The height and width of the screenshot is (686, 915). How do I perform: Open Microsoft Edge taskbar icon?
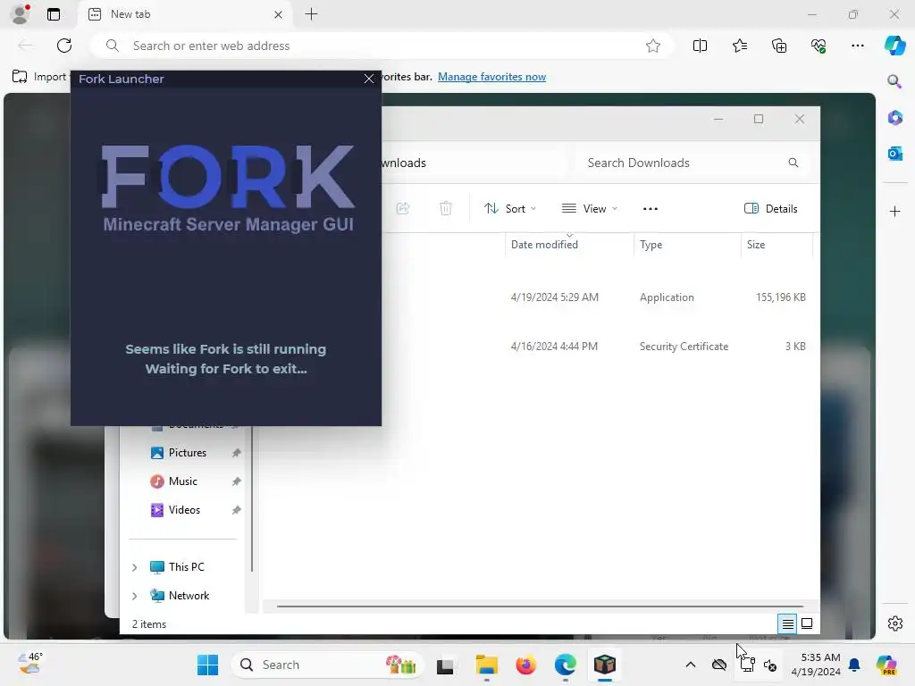[565, 665]
